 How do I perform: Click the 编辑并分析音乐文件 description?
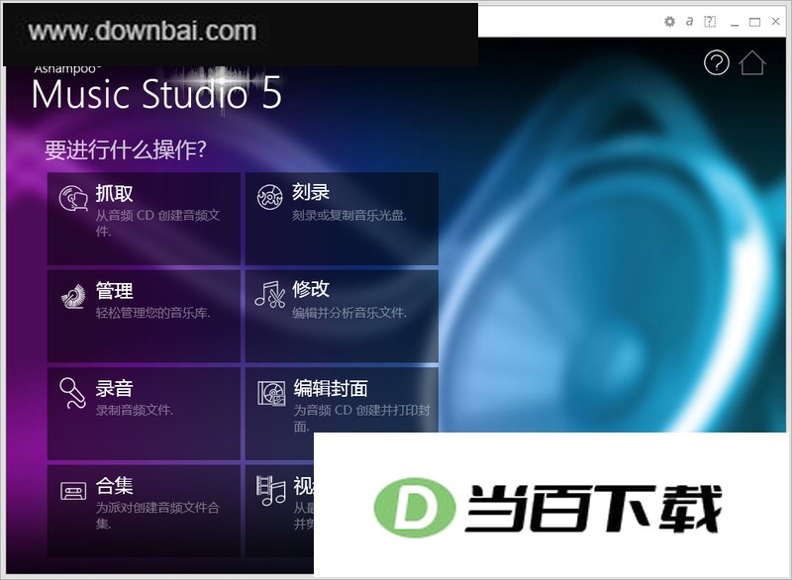[x=349, y=313]
